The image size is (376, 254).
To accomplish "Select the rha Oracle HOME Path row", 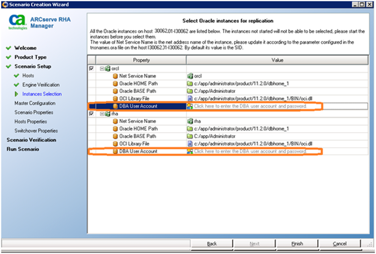I will 228,129.
